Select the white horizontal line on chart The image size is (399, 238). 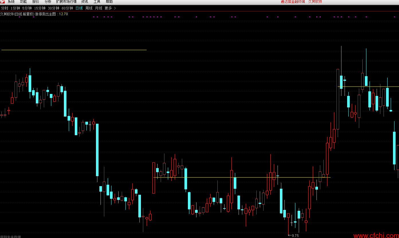[242, 178]
